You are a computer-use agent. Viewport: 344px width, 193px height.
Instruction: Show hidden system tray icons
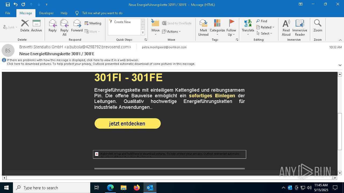click(x=283, y=188)
